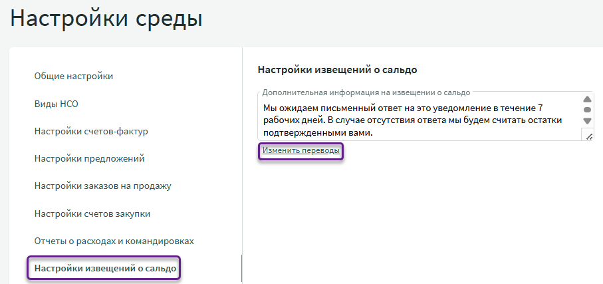
Task: Click inside the additional balance notice text field
Action: tap(412, 120)
